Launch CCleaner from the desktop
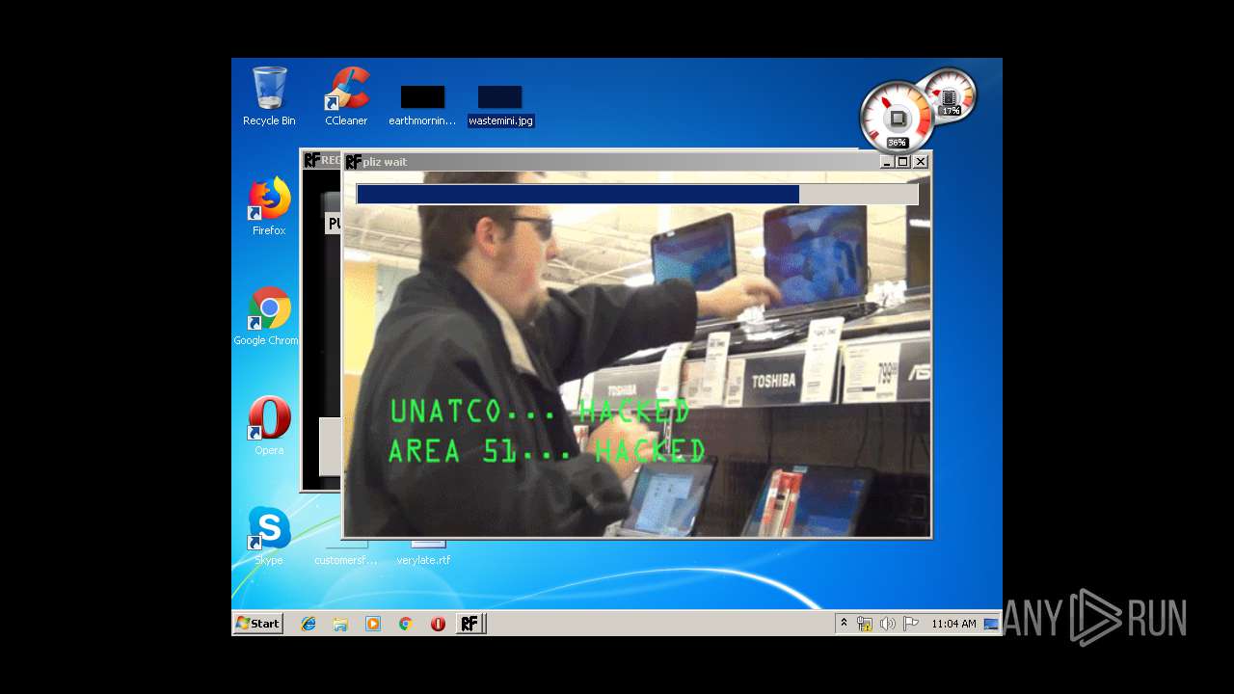 pyautogui.click(x=346, y=96)
